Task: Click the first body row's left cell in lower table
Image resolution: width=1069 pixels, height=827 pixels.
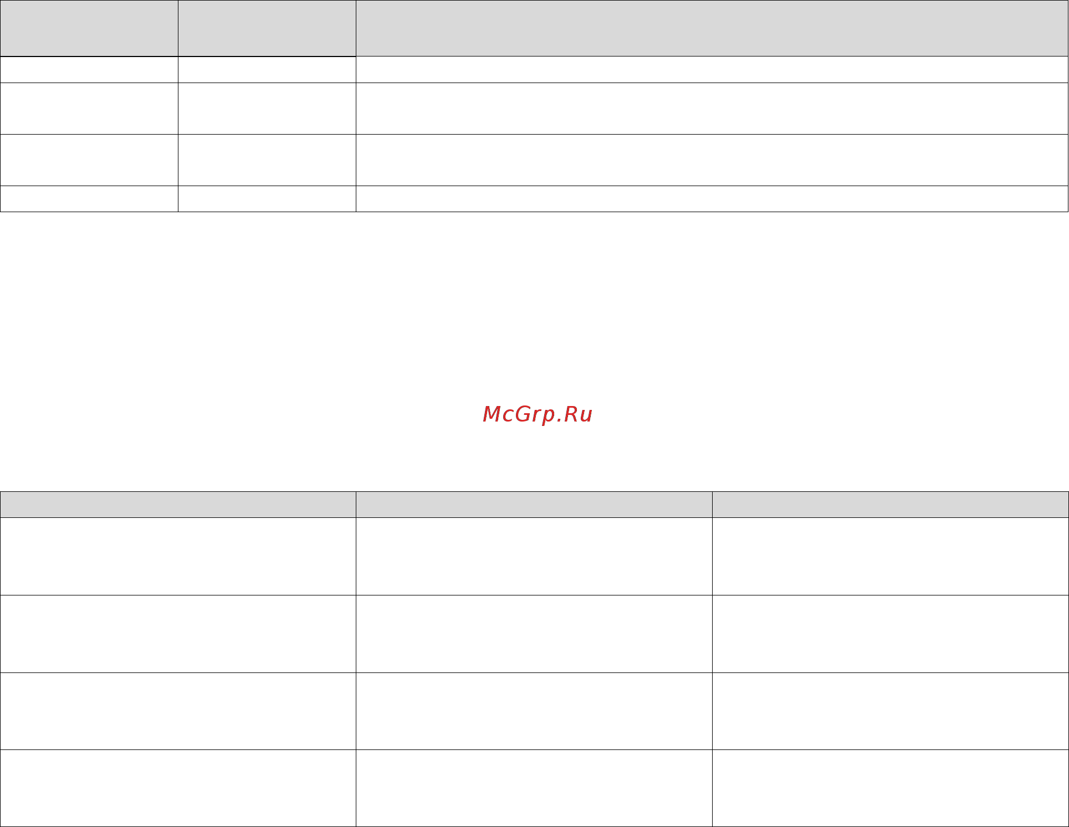Action: coord(178,557)
